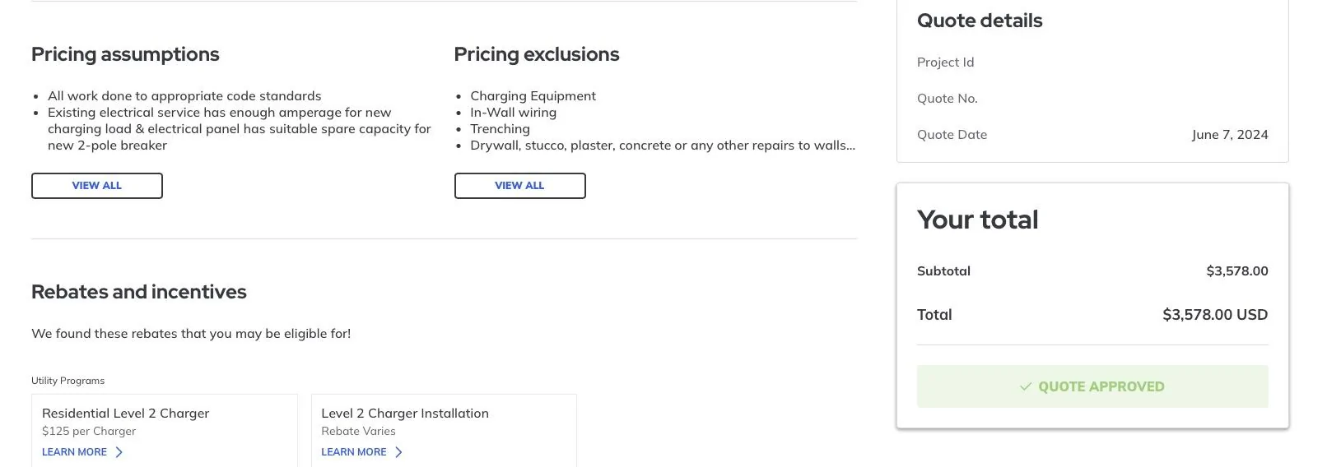The image size is (1341, 467).
Task: Click the Pricing assumptions heading
Action: click(125, 54)
